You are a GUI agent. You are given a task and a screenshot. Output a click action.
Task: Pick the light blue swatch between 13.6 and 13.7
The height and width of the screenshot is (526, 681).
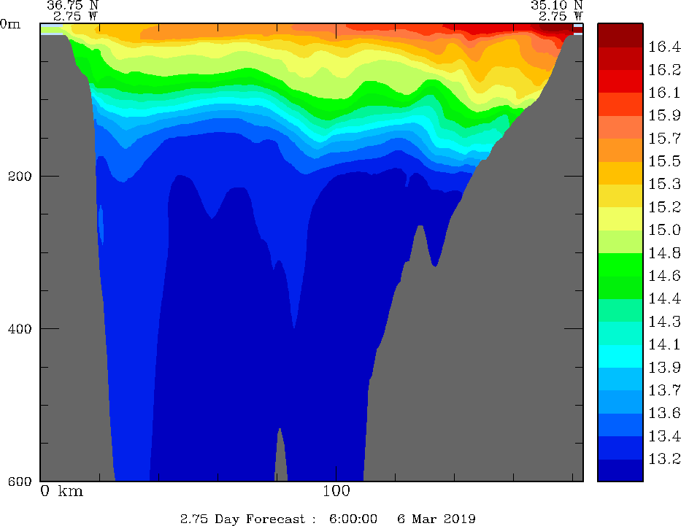tap(620, 402)
